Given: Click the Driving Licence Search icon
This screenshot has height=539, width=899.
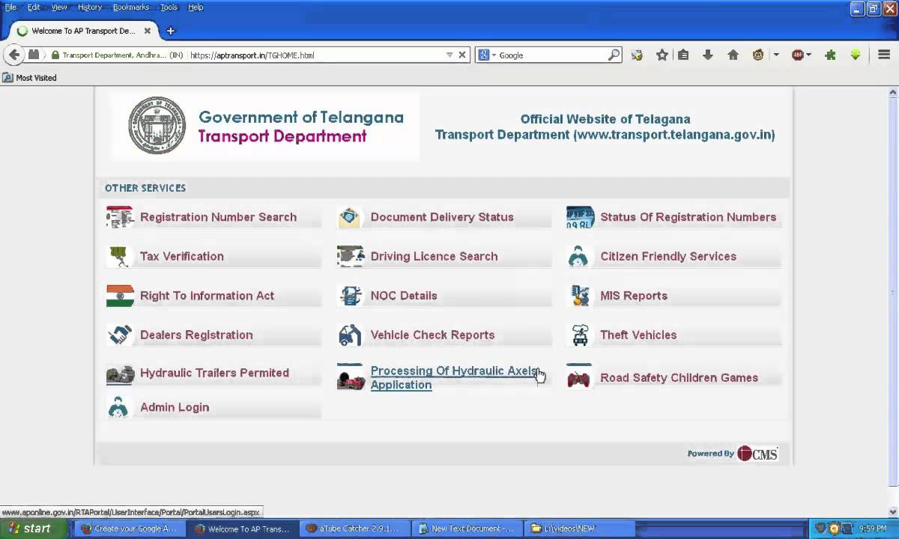Looking at the screenshot, I should click(x=350, y=256).
